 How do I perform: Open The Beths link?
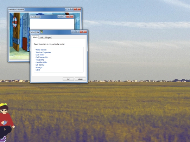click(40, 60)
